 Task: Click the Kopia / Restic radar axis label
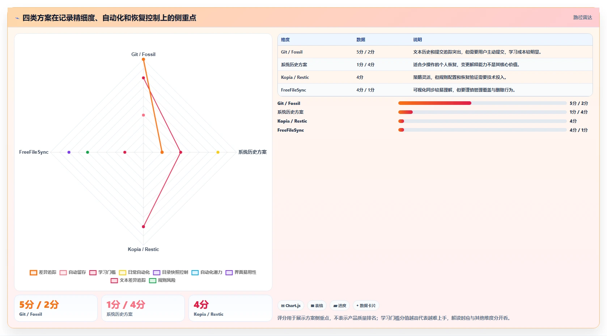[x=143, y=249]
